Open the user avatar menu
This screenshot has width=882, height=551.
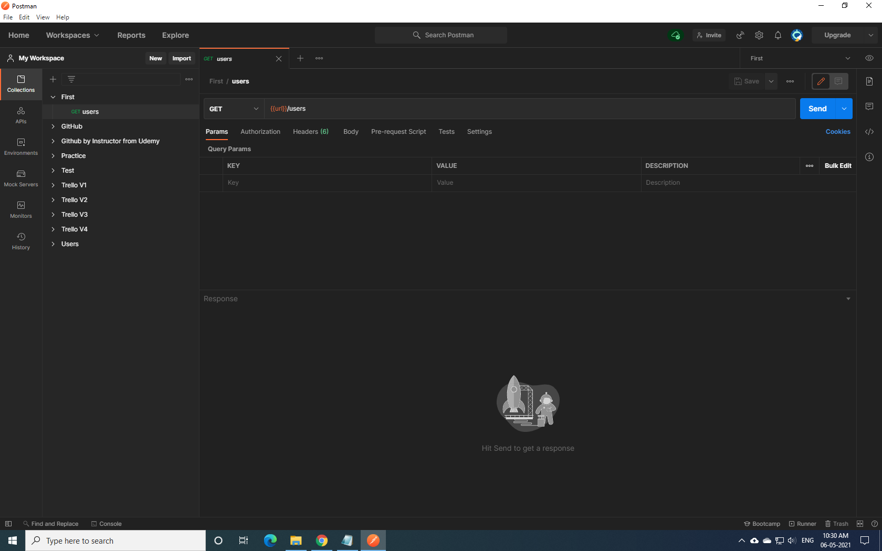(797, 35)
